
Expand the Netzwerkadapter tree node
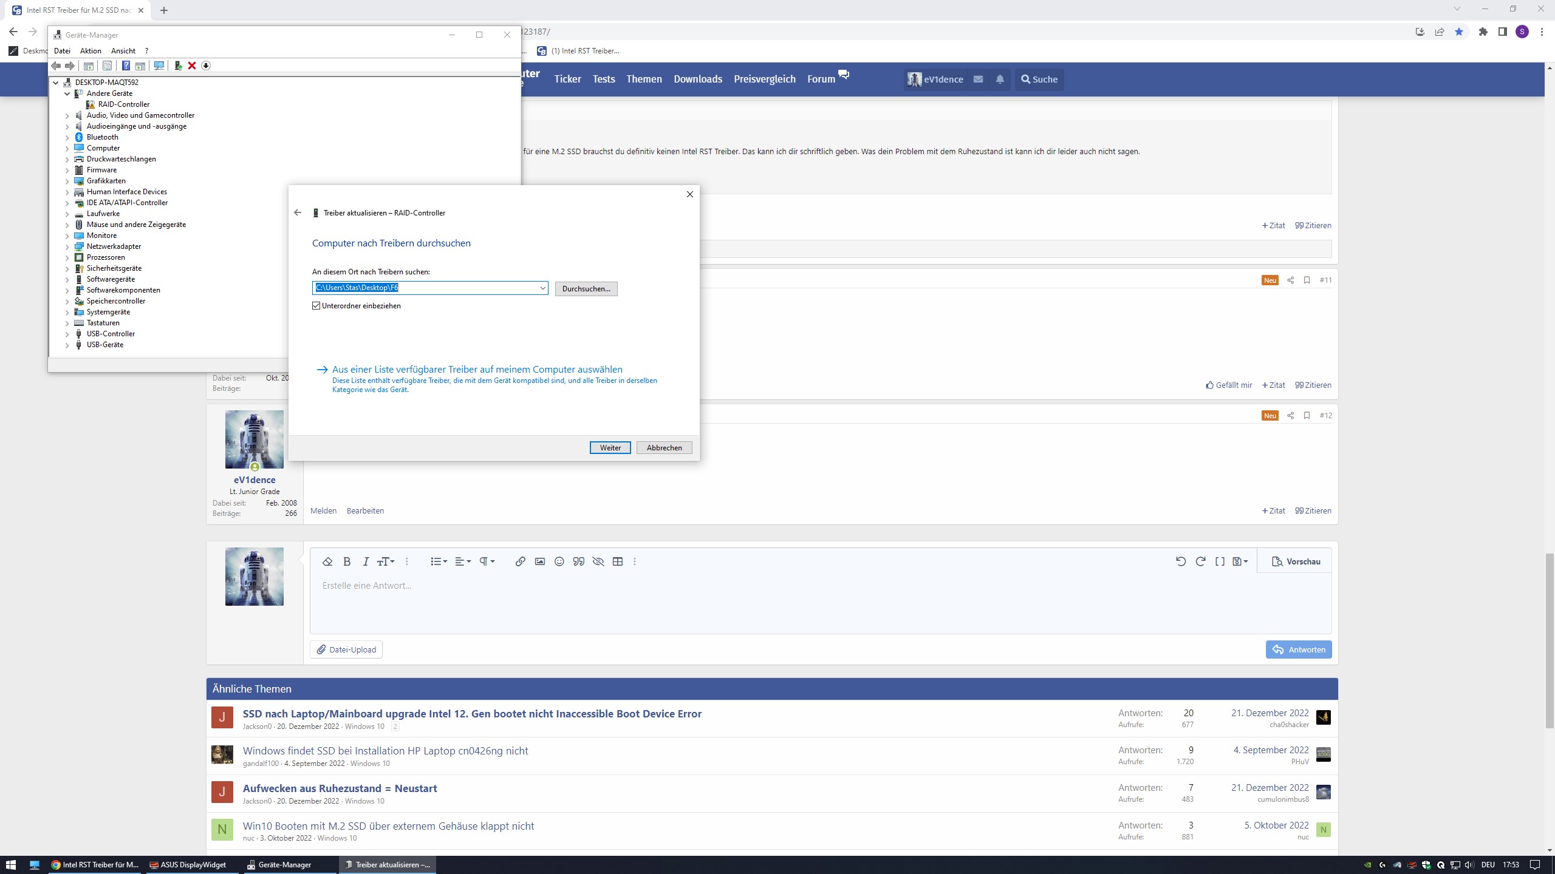(x=67, y=246)
